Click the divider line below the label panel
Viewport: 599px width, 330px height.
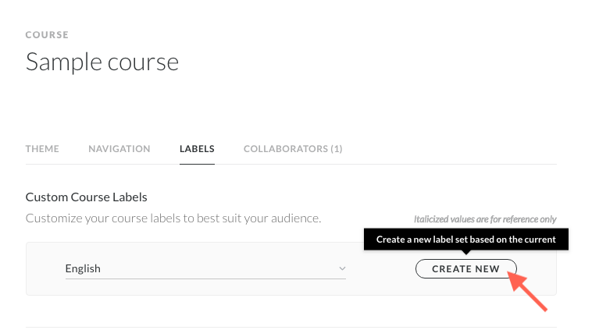[291, 327]
